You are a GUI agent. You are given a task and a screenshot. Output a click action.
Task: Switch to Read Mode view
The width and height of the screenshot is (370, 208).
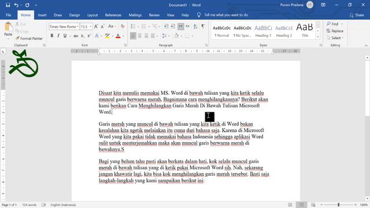[290, 205]
